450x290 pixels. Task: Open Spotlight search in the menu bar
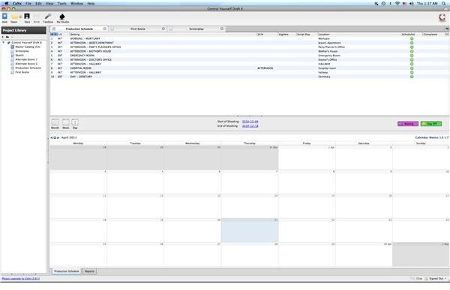click(444, 4)
